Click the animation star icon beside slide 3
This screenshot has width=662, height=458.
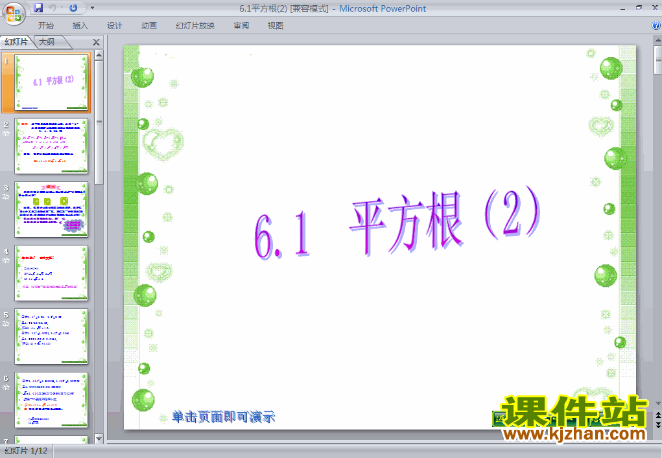pos(6,197)
